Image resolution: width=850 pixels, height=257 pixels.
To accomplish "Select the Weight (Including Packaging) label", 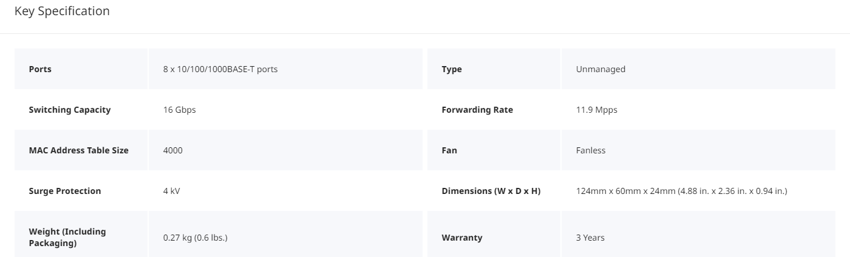I will pyautogui.click(x=67, y=237).
